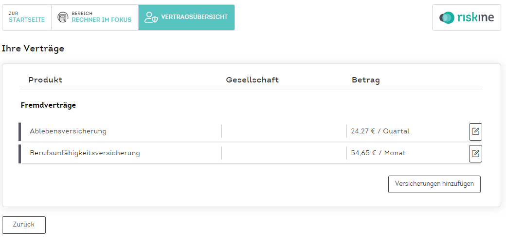Click the riskine logo circles icon
The width and height of the screenshot is (506, 243).
click(447, 17)
